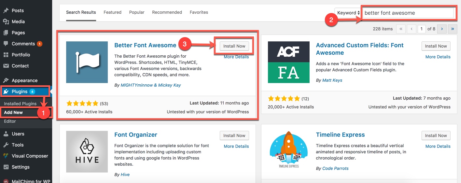Open the Better Font Awesome title link
This screenshot has height=183, width=461.
click(145, 45)
